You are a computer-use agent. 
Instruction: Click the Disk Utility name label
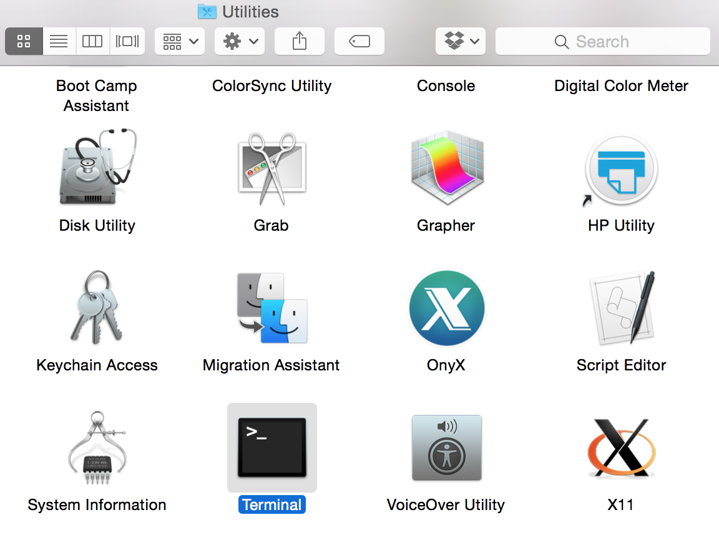97,225
